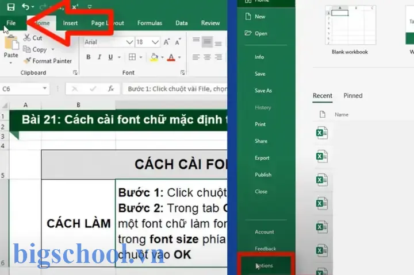Select column B header
The image size is (414, 275).
click(78, 105)
